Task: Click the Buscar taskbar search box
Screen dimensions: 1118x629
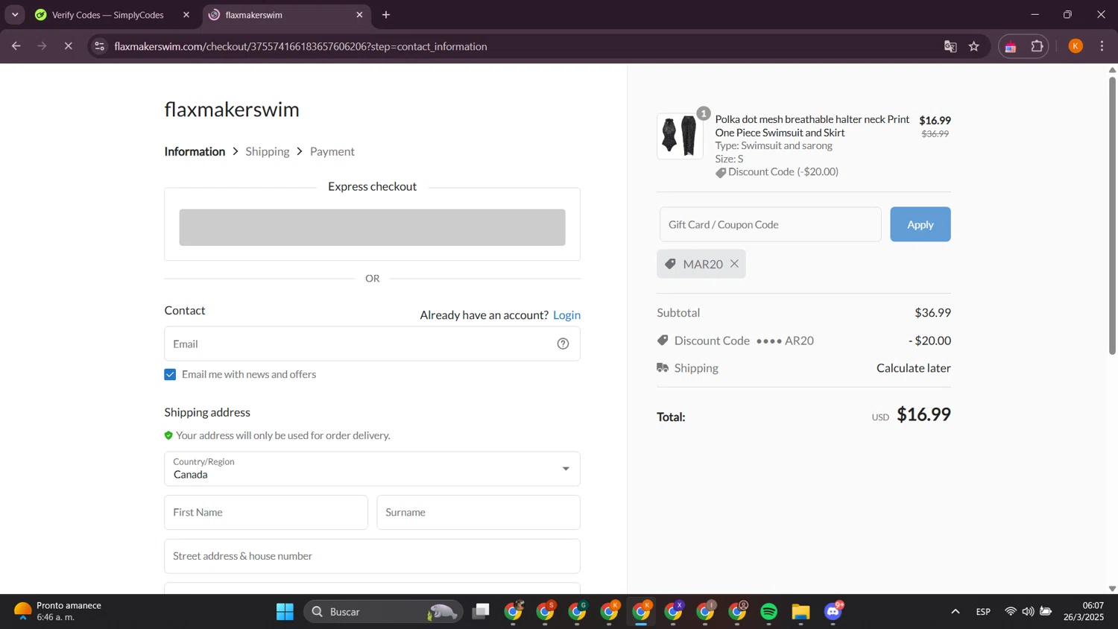Action: click(x=383, y=612)
